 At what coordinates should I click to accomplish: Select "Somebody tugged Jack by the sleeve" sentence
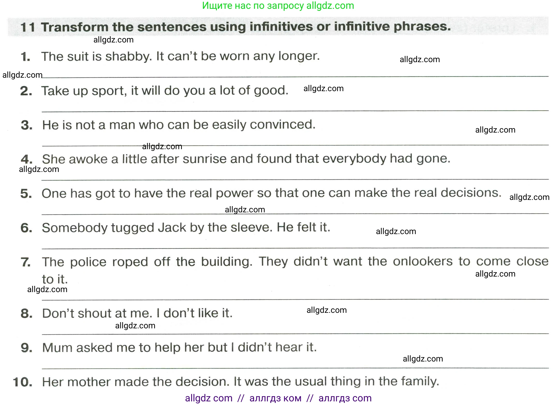coord(186,228)
